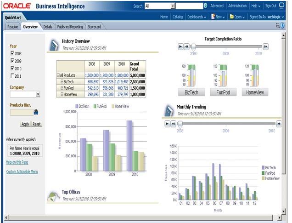Play the Monthly Trending slider
This screenshot has height=223, width=292.
pyautogui.click(x=167, y=124)
